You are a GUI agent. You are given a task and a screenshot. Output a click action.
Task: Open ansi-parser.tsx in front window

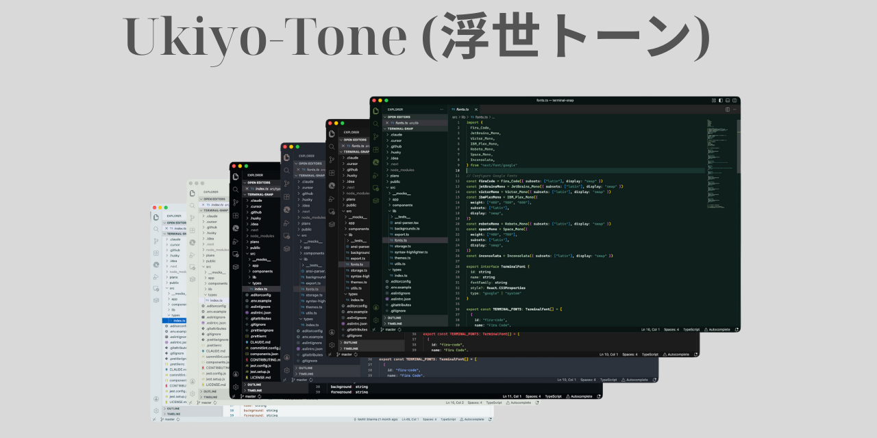pos(415,222)
